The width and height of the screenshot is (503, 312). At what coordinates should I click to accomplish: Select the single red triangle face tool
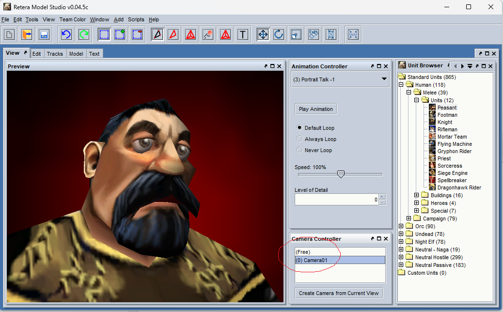(173, 34)
